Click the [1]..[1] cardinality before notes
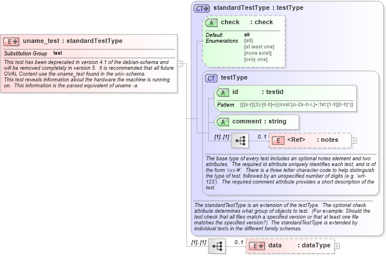Image resolution: width=386 pixels, height=256 pixels. pos(222,137)
